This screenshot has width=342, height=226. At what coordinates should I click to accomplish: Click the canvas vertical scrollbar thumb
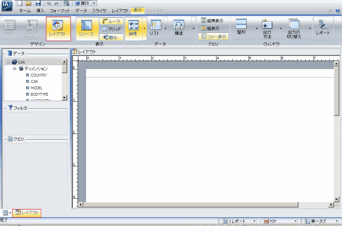(336, 91)
